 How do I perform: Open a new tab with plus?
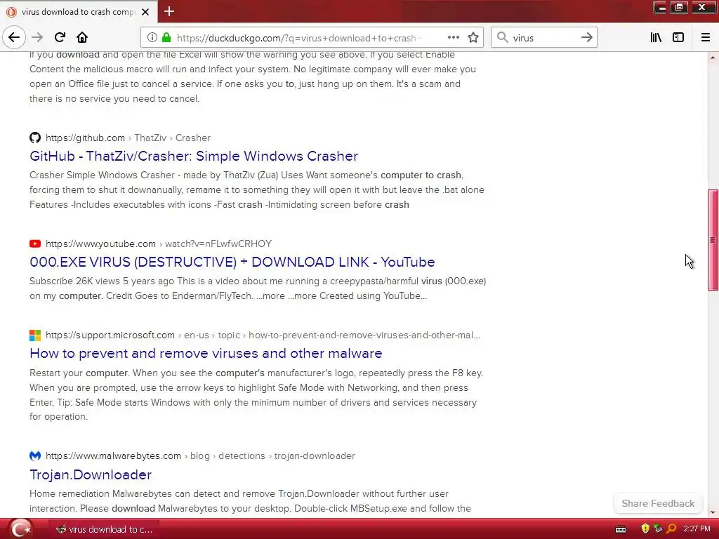point(169,11)
